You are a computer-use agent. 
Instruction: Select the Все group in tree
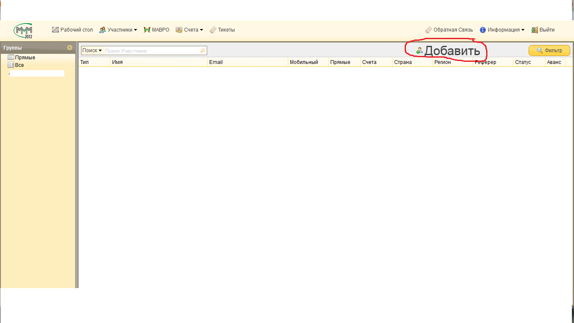[19, 65]
